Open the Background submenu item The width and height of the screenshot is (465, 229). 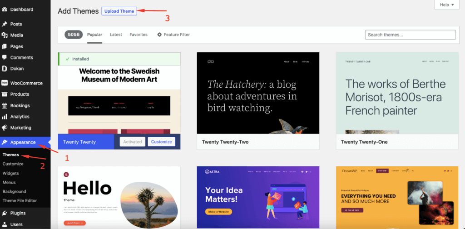(x=14, y=192)
